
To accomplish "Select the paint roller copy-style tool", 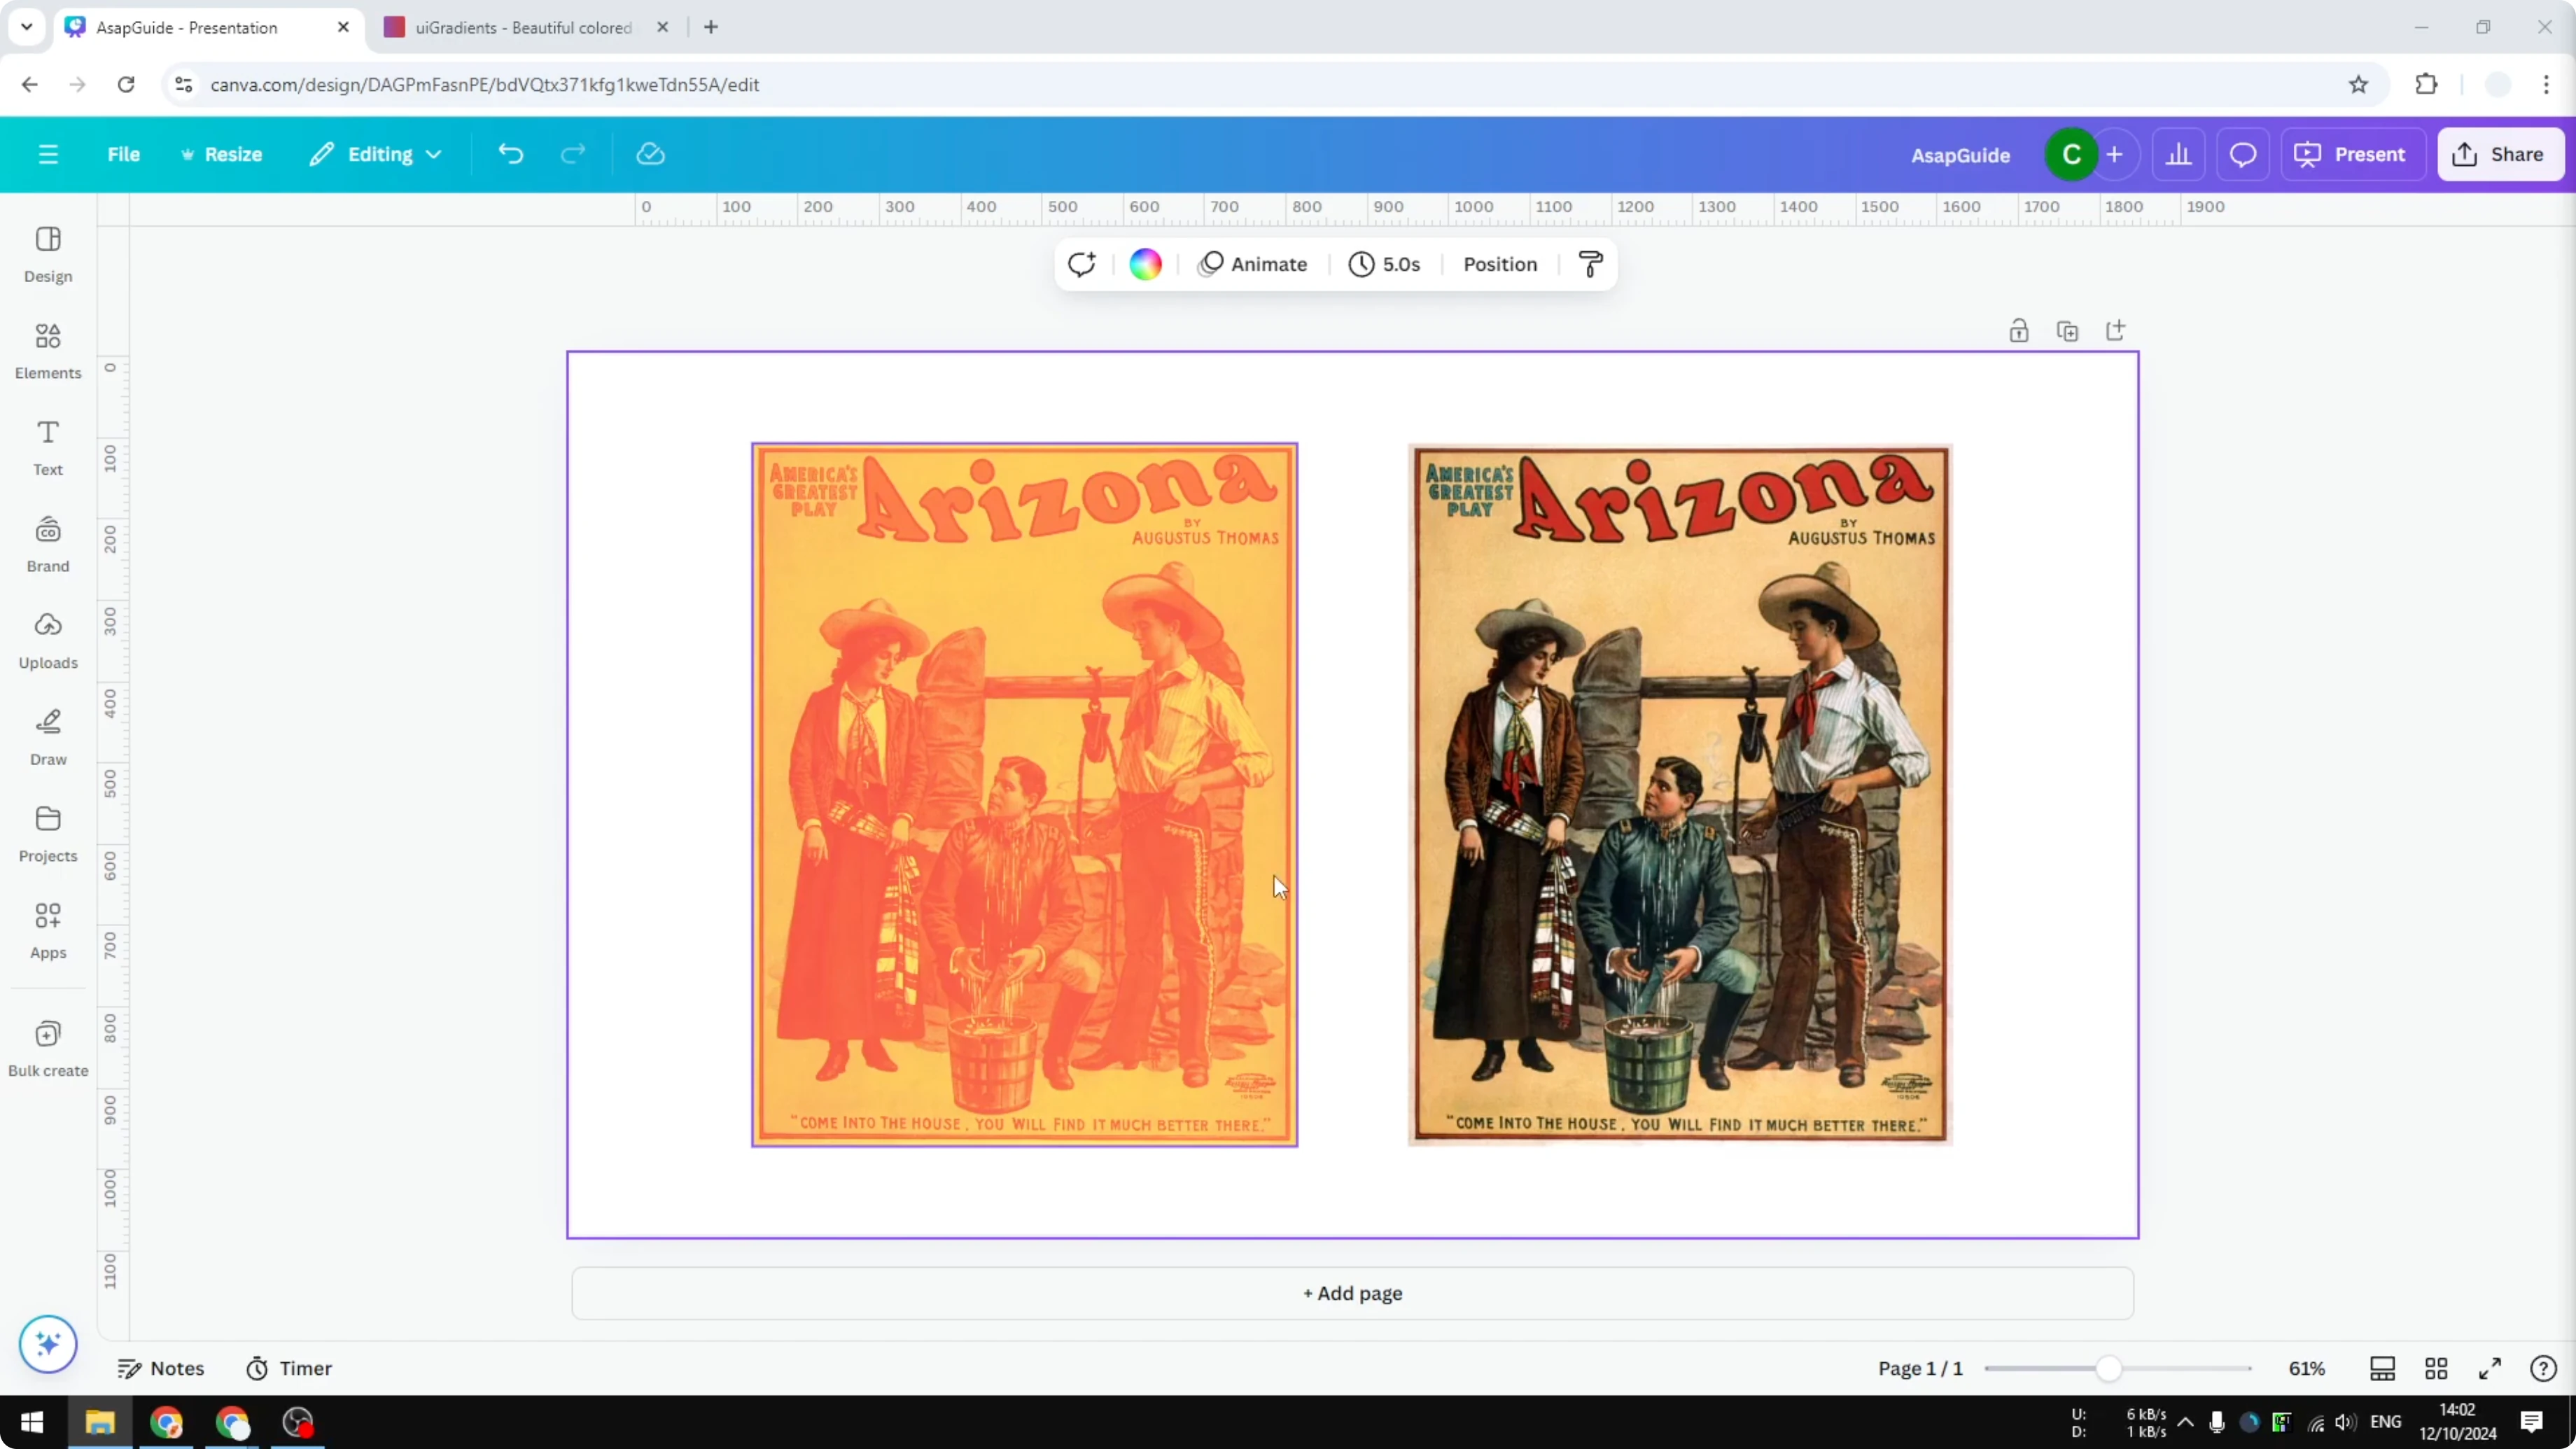I will tap(1590, 264).
